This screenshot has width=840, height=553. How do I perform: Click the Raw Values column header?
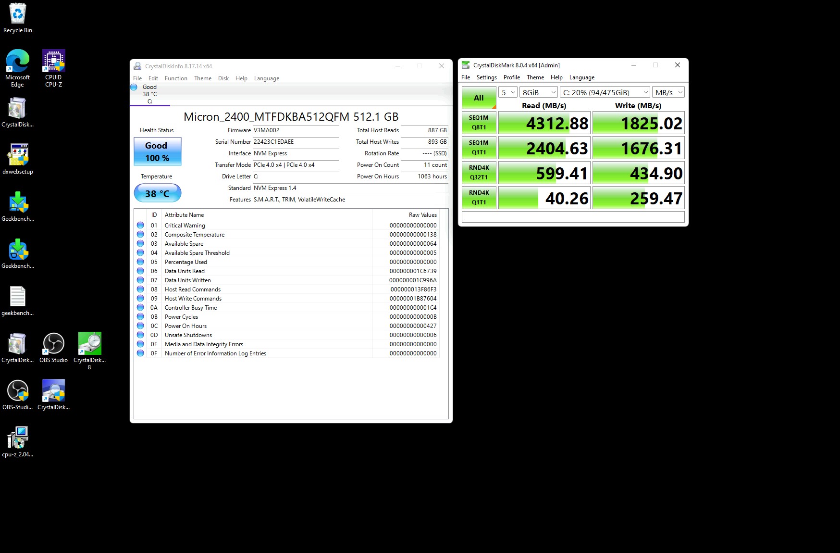[406, 215]
